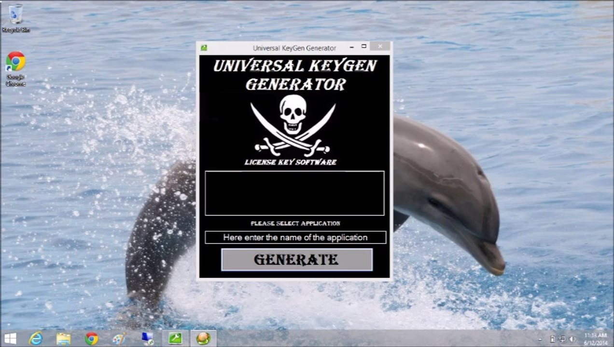Viewport: 614px width, 347px height.
Task: Click the GENERATE button
Action: 296,259
